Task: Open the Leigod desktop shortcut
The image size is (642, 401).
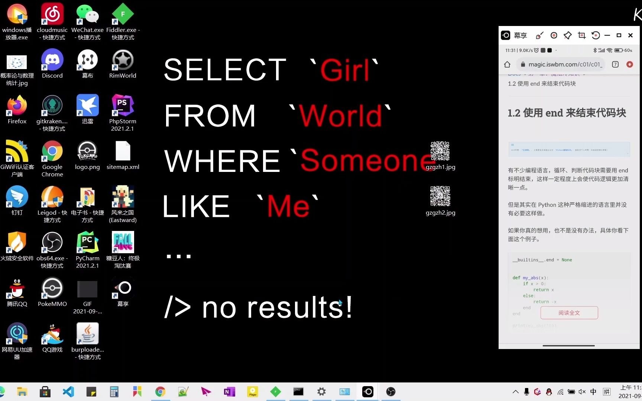Action: 52,205
